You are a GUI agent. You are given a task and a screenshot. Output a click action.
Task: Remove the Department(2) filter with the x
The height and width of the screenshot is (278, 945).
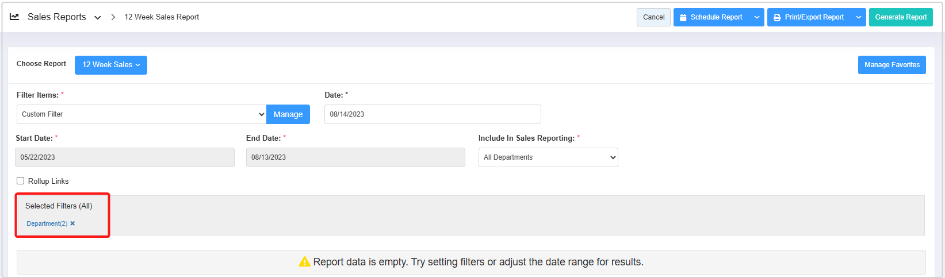click(x=72, y=223)
